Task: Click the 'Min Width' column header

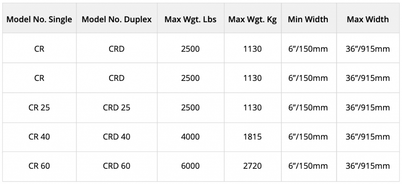Action: [308, 20]
